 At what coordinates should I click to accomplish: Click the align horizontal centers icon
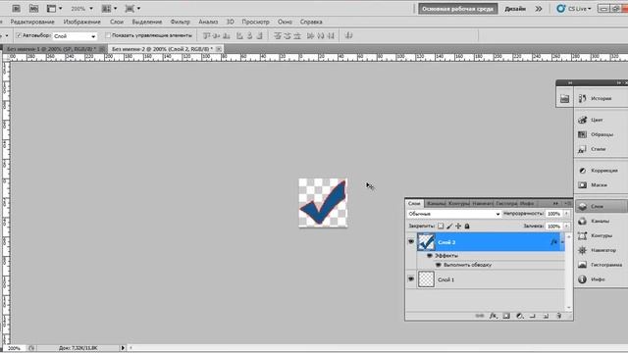249,36
